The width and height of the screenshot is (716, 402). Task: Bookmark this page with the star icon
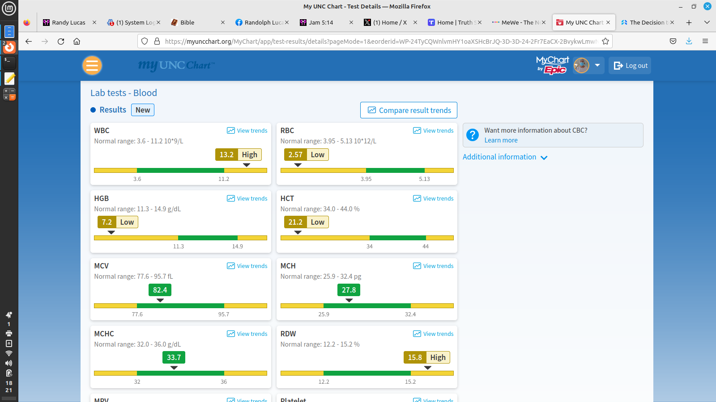tap(605, 42)
